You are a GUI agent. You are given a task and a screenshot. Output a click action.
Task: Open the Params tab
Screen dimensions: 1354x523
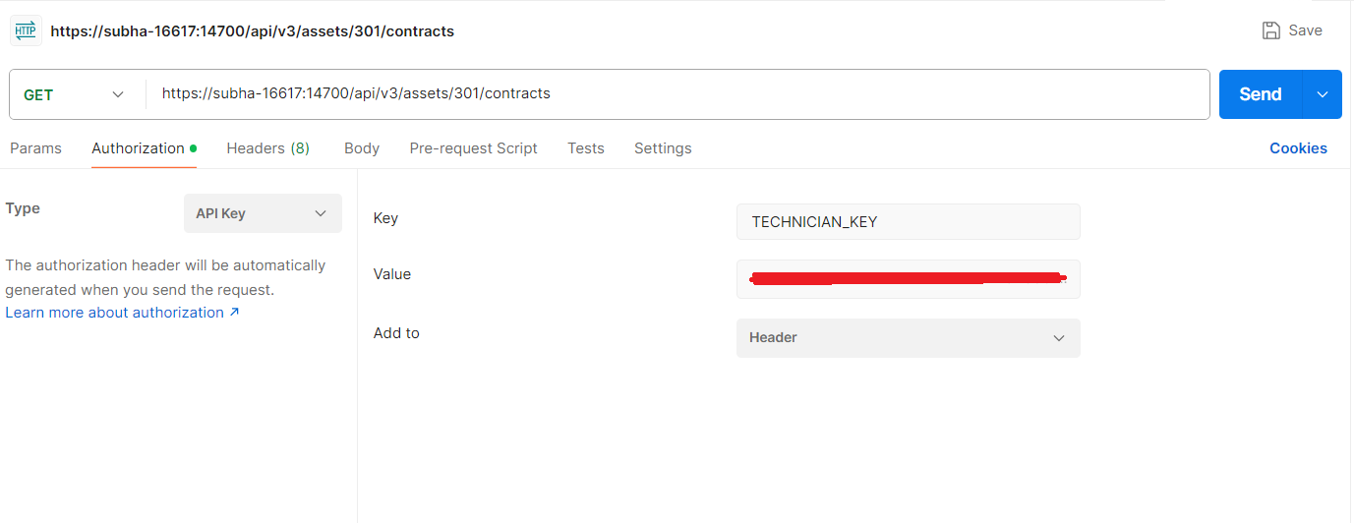click(x=35, y=148)
